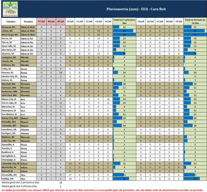Click the '09/jul' date column header
This screenshot has width=207, height=192.
pos(61,22)
